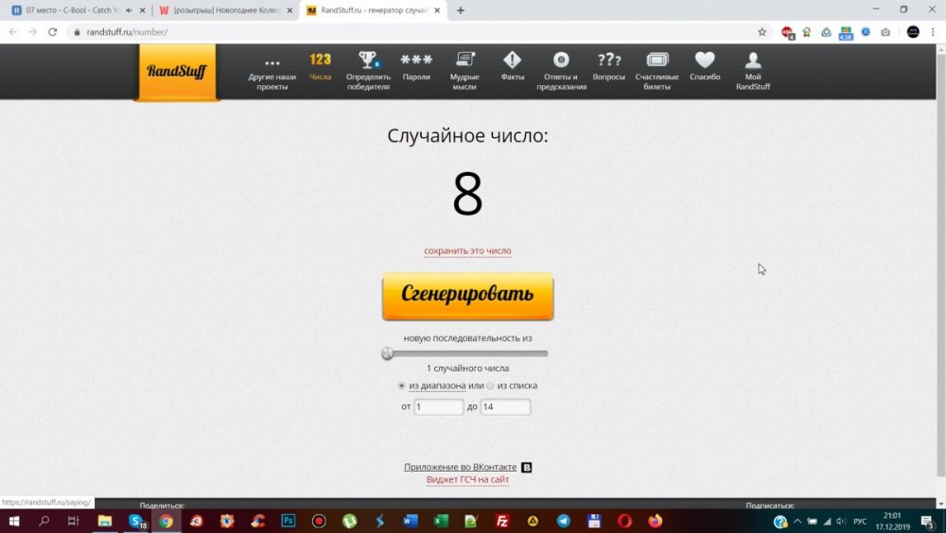Select the 'из списка' radio button

490,386
